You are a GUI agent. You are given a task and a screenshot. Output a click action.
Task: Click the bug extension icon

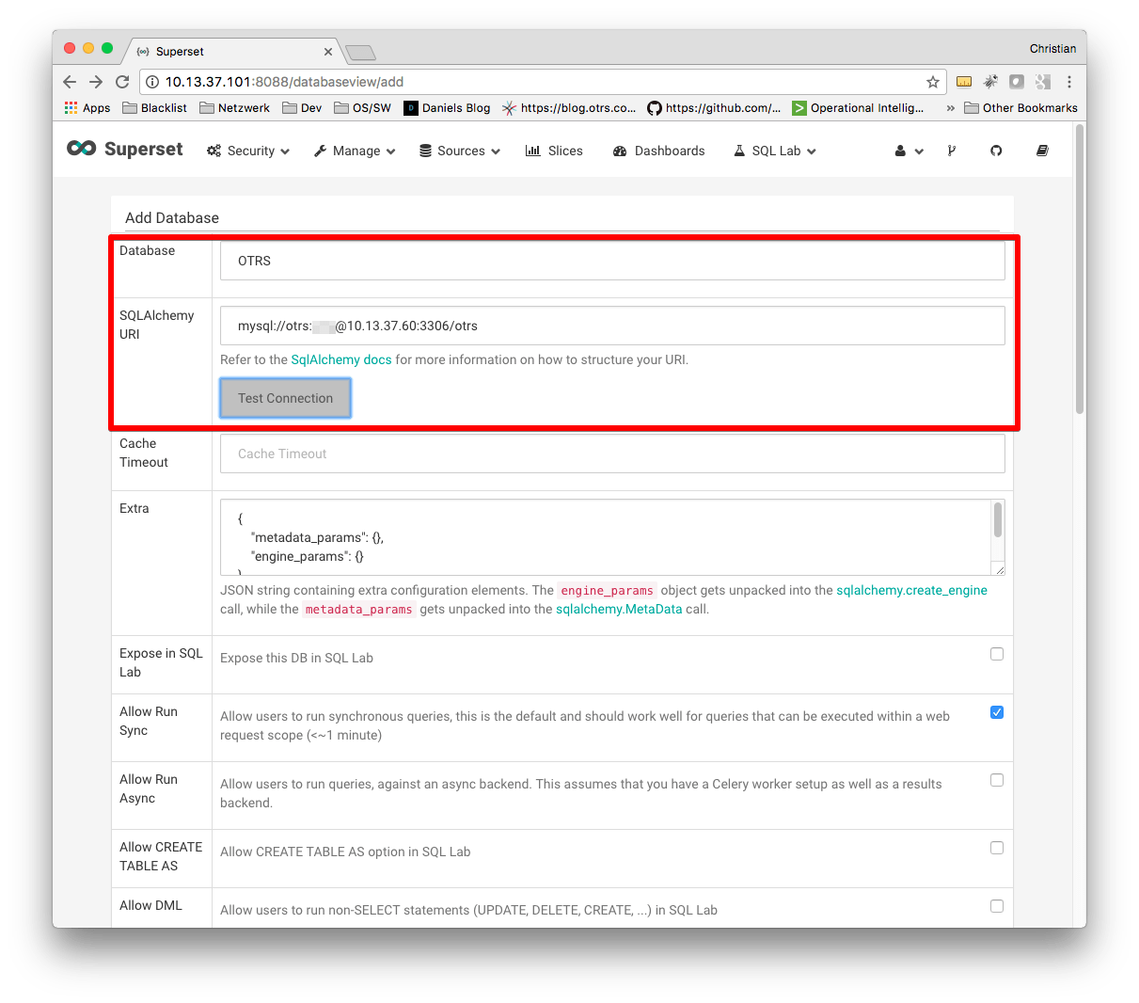click(x=990, y=82)
